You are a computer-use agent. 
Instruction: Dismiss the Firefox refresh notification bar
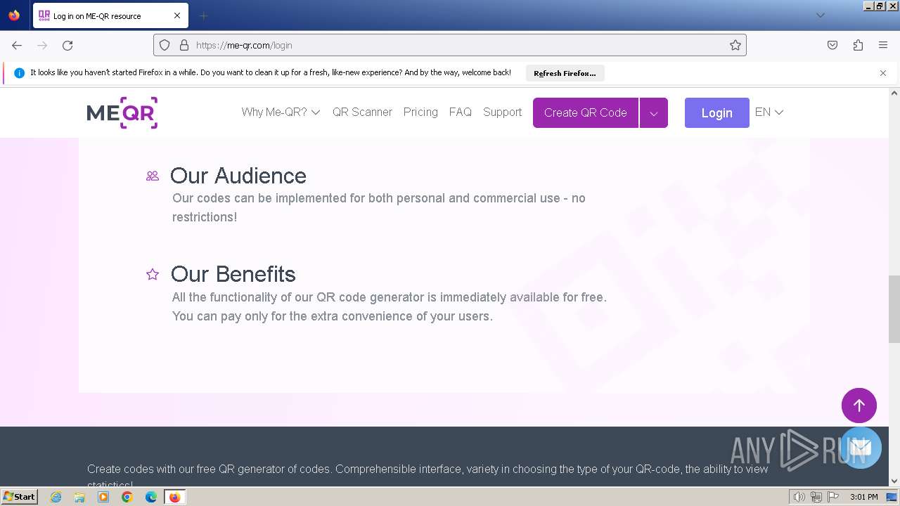pos(883,73)
